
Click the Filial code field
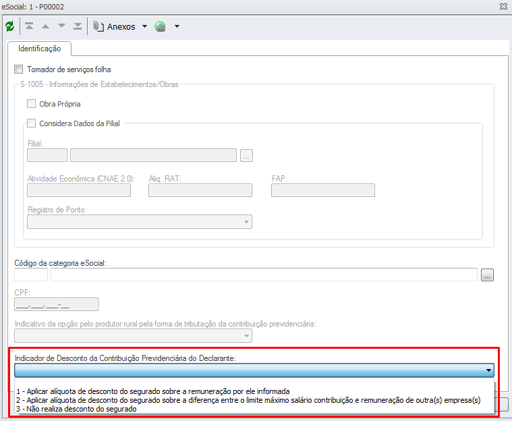point(47,155)
